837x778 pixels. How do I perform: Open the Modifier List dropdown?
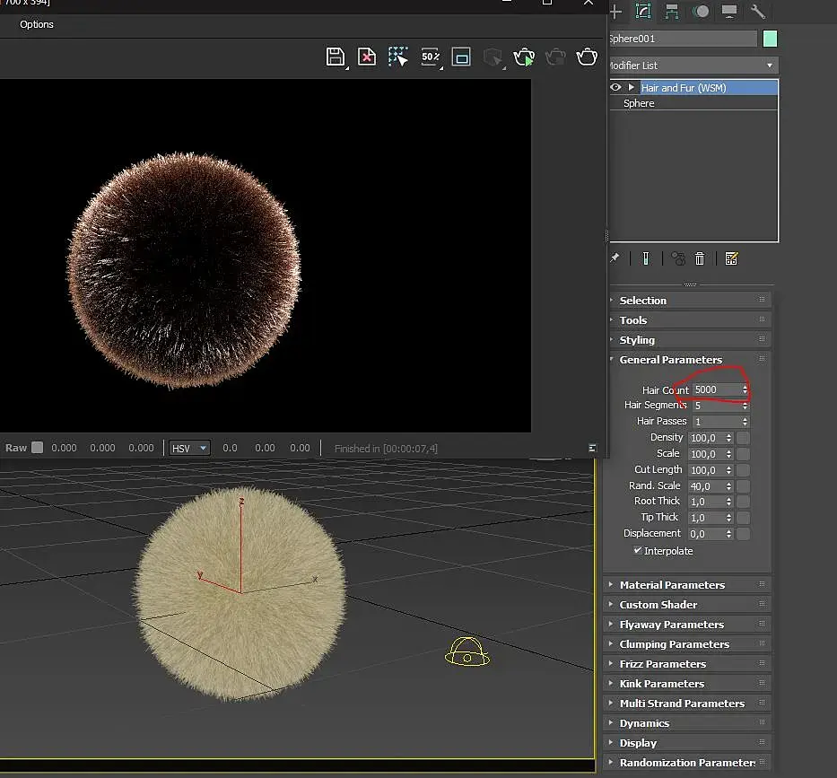pos(691,66)
